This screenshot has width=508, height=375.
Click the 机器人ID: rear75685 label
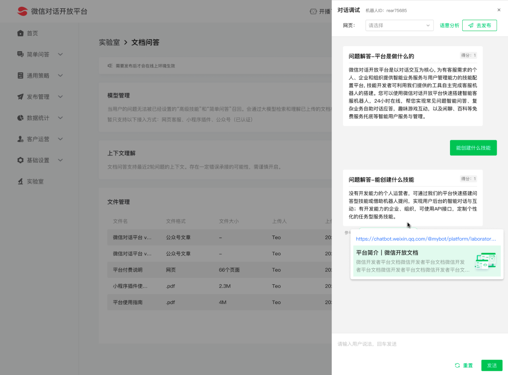click(386, 10)
